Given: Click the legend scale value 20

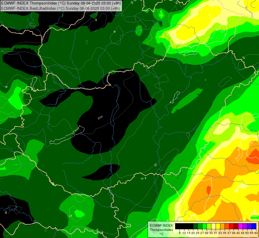Looking at the screenshot, I should pos(193,233).
